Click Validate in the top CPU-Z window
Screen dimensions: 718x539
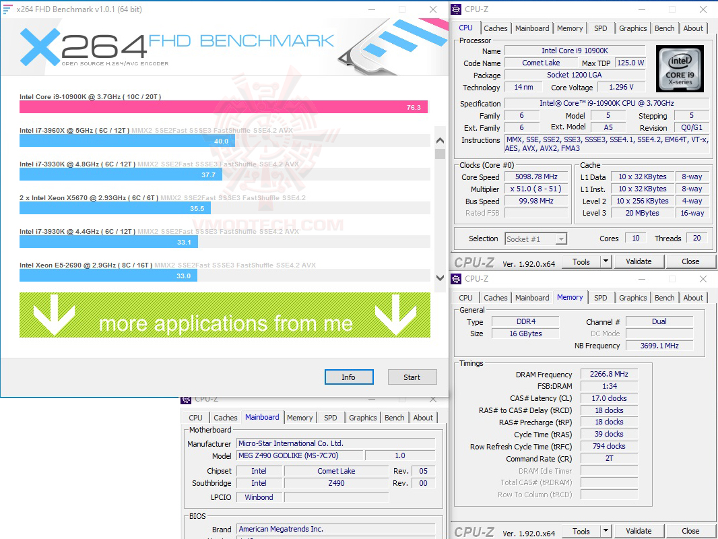pos(639,261)
